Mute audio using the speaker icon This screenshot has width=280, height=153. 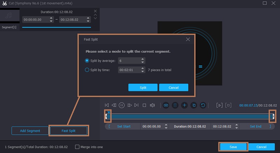152,105
